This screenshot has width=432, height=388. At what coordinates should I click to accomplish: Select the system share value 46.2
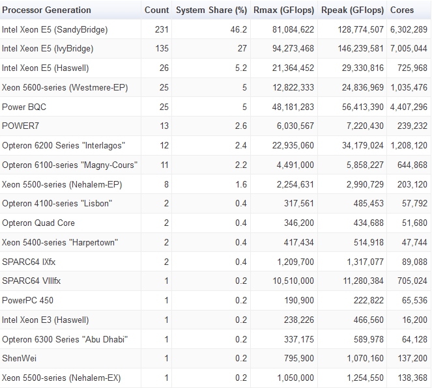pos(238,29)
